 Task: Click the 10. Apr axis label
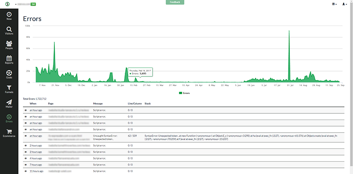[x=186, y=85]
